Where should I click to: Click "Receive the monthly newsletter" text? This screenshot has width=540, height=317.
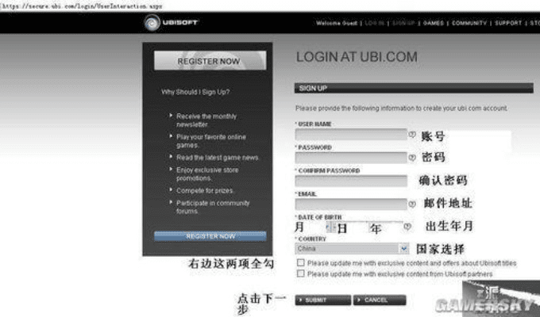[206, 120]
